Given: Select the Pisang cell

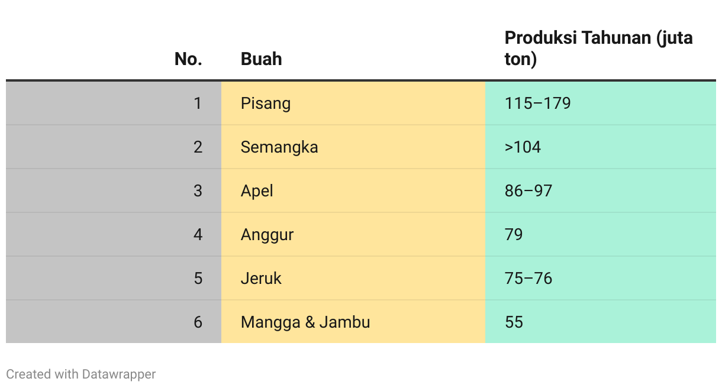Looking at the screenshot, I should click(x=353, y=104).
